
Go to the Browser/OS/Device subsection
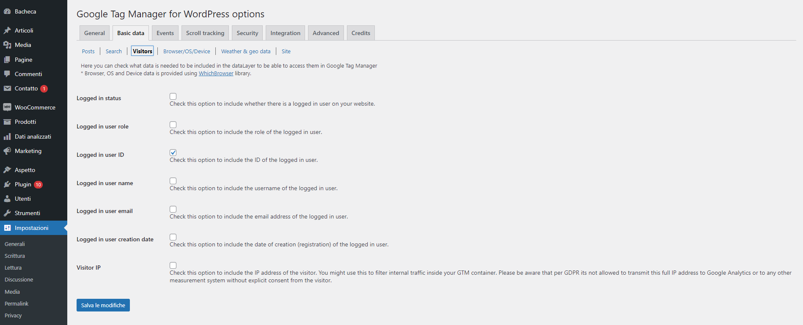click(187, 51)
